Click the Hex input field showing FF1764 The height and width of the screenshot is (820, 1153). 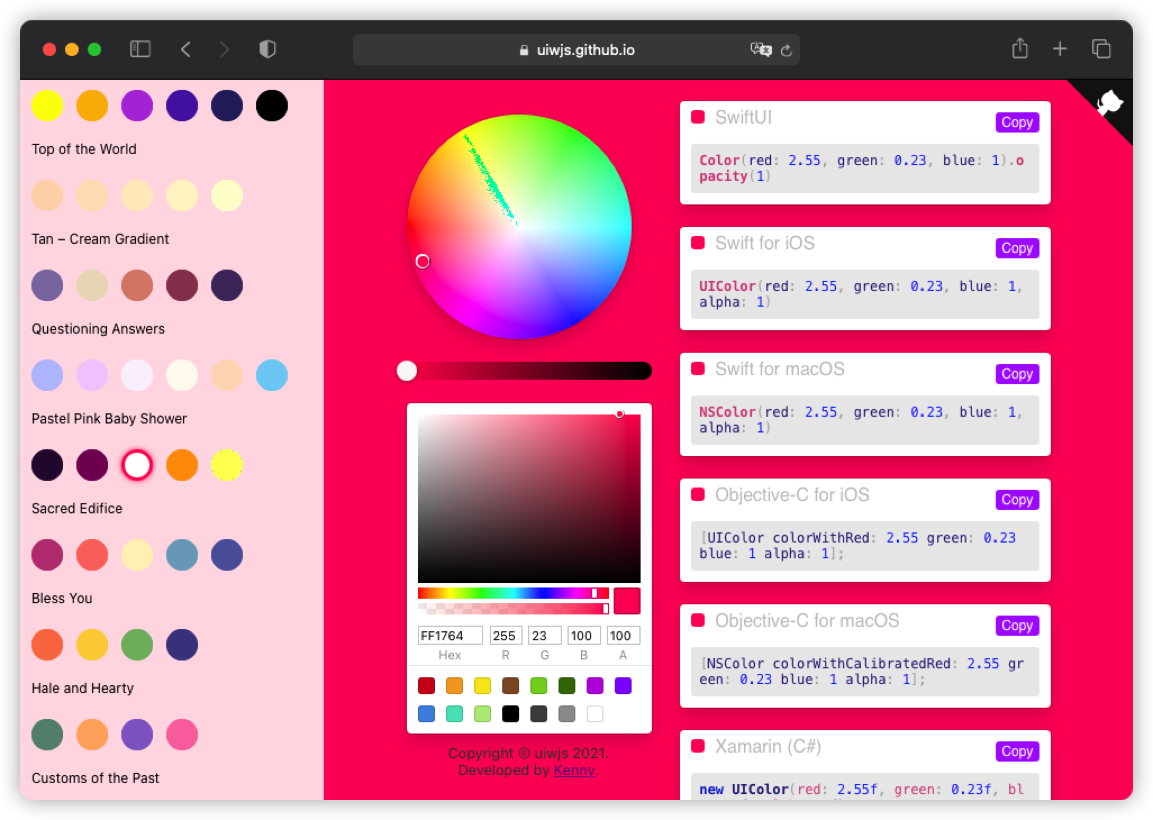tap(448, 635)
